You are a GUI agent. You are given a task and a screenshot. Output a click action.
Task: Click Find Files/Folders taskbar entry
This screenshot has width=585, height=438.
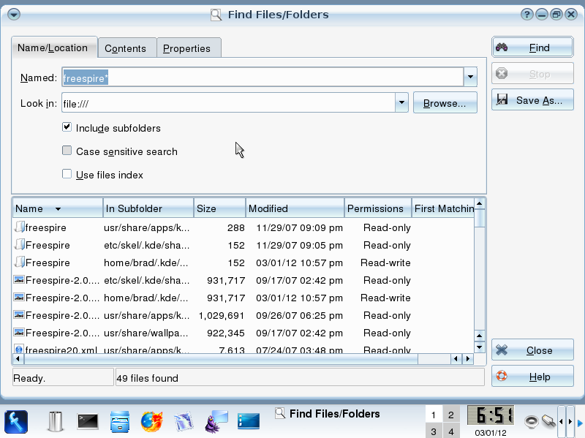(x=327, y=413)
